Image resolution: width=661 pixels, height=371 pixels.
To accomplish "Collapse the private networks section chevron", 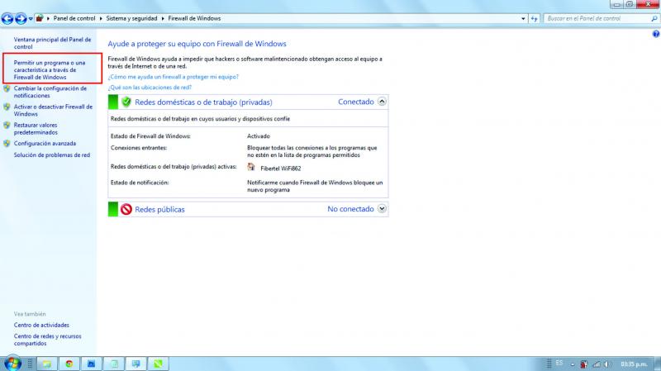I will click(382, 102).
